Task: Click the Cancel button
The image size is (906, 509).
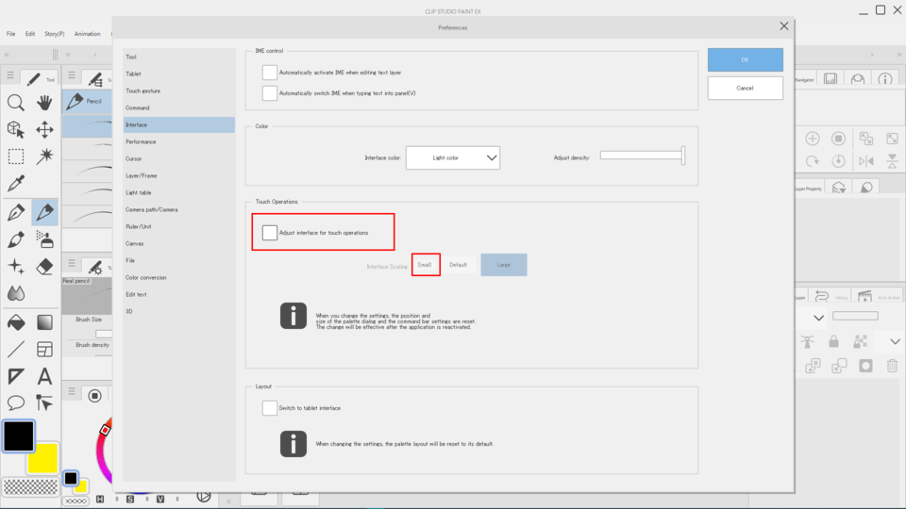Action: 746,89
